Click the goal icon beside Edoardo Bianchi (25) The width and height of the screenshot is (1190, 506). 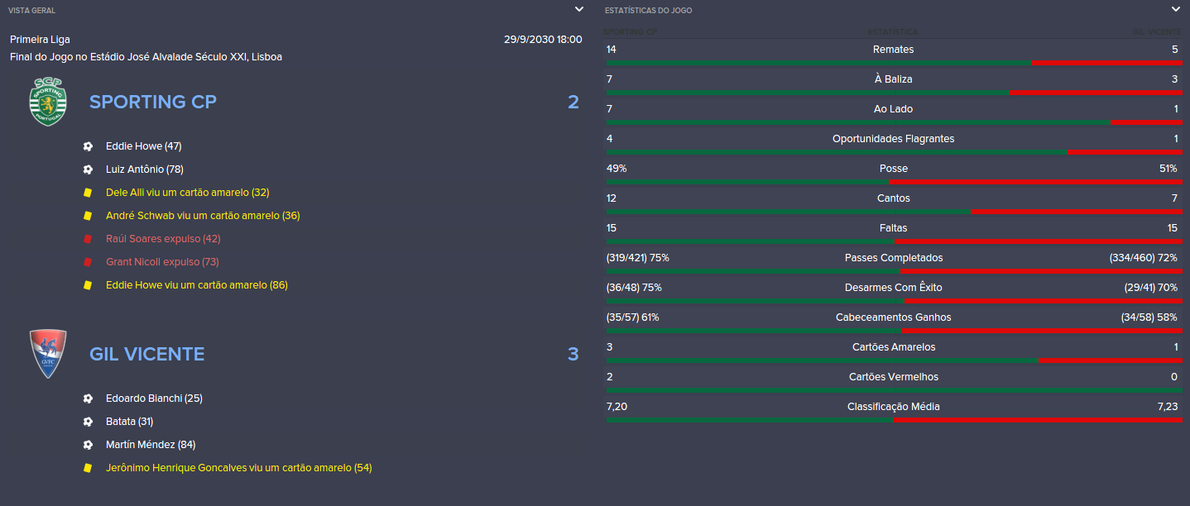[x=88, y=399]
